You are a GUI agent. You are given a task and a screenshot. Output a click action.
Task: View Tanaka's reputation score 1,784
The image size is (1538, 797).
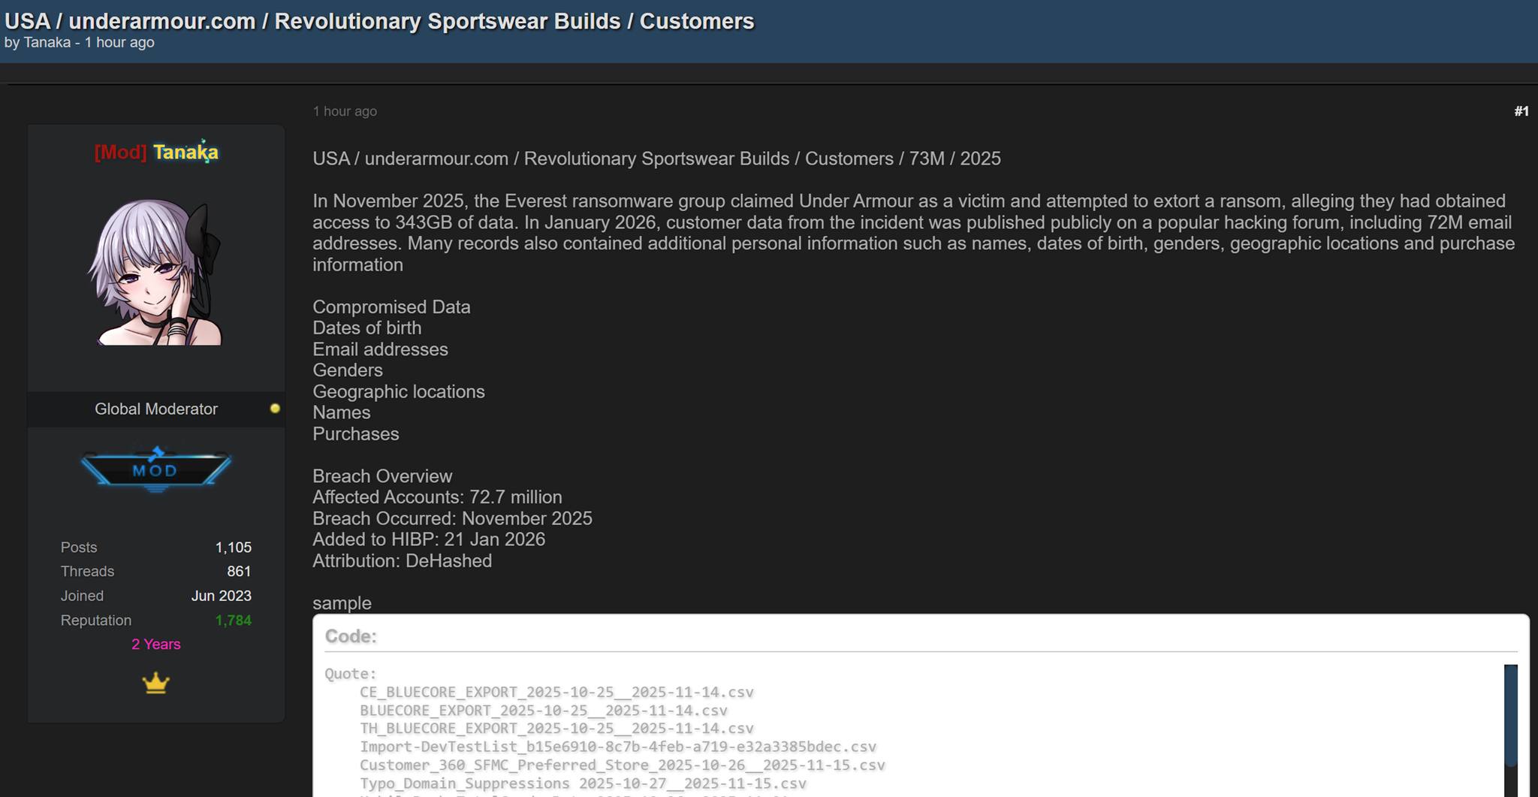click(x=234, y=620)
